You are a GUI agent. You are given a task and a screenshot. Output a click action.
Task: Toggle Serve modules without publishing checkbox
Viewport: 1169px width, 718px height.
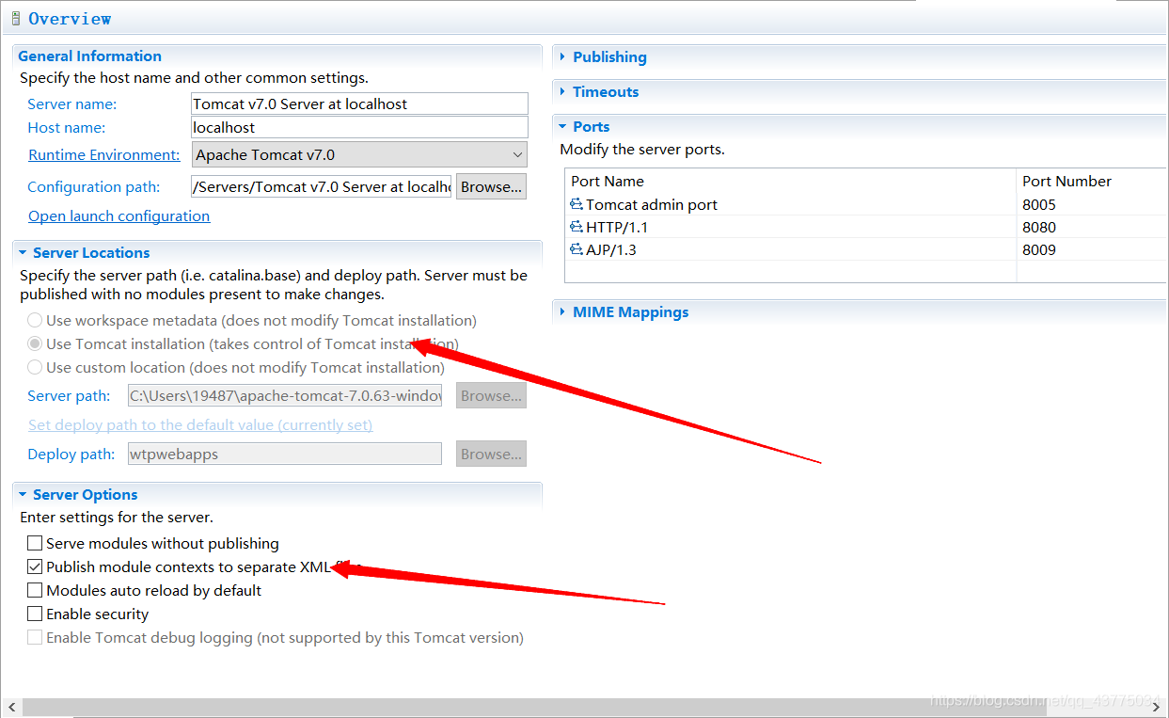35,543
